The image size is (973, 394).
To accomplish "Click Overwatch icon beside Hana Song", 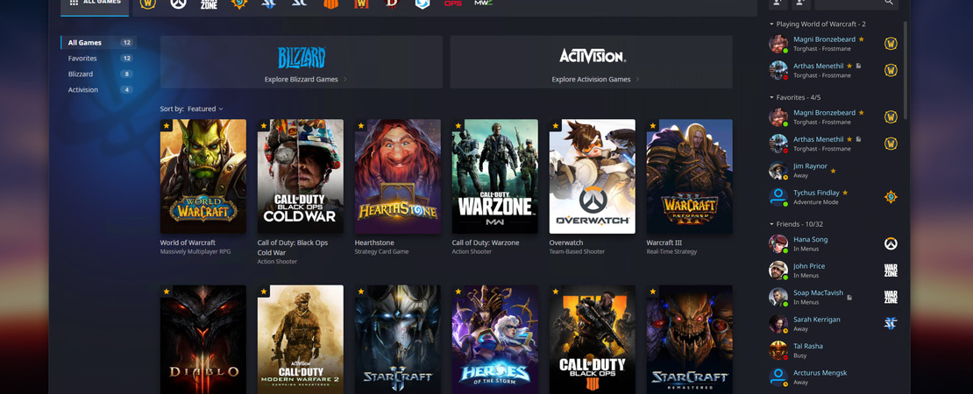I will (x=891, y=243).
